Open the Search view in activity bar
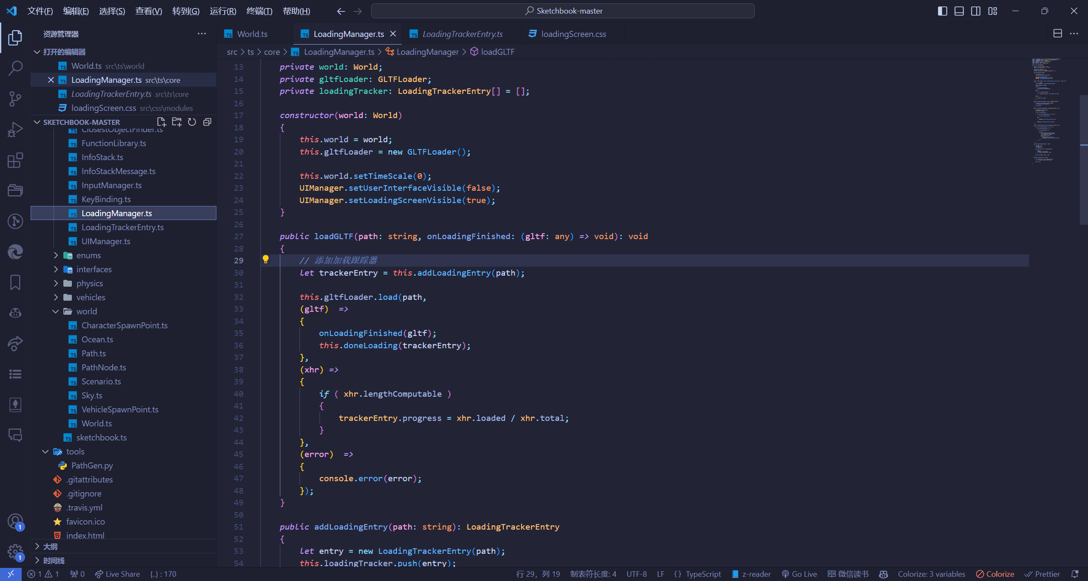The width and height of the screenshot is (1088, 581). point(15,68)
